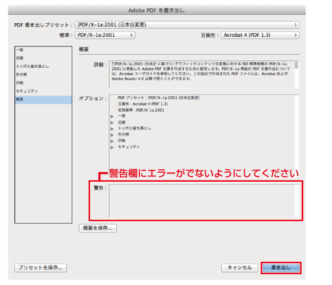The height and width of the screenshot is (285, 332).
Task: Expand the 圧縮 disclosure triangle in options
Action: coord(112,122)
